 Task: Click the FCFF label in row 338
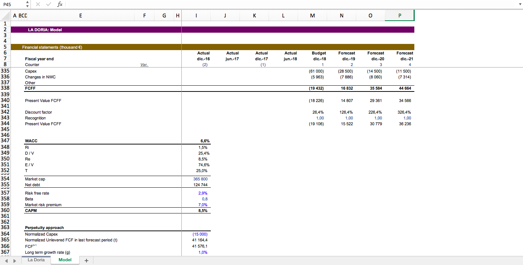pyautogui.click(x=30, y=88)
